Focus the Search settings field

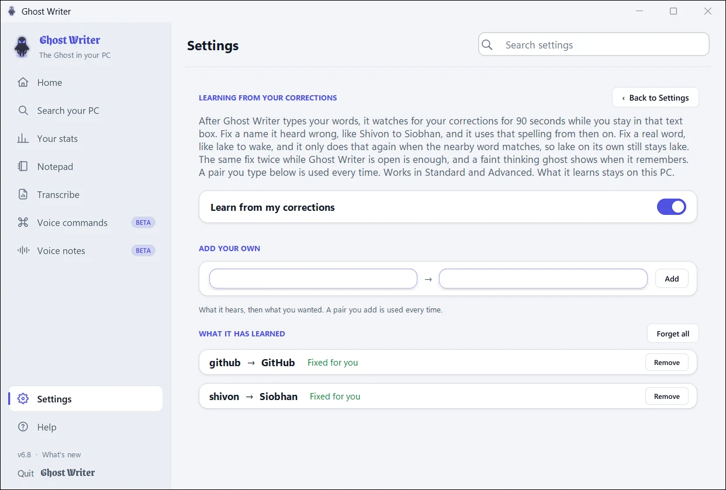pyautogui.click(x=594, y=45)
